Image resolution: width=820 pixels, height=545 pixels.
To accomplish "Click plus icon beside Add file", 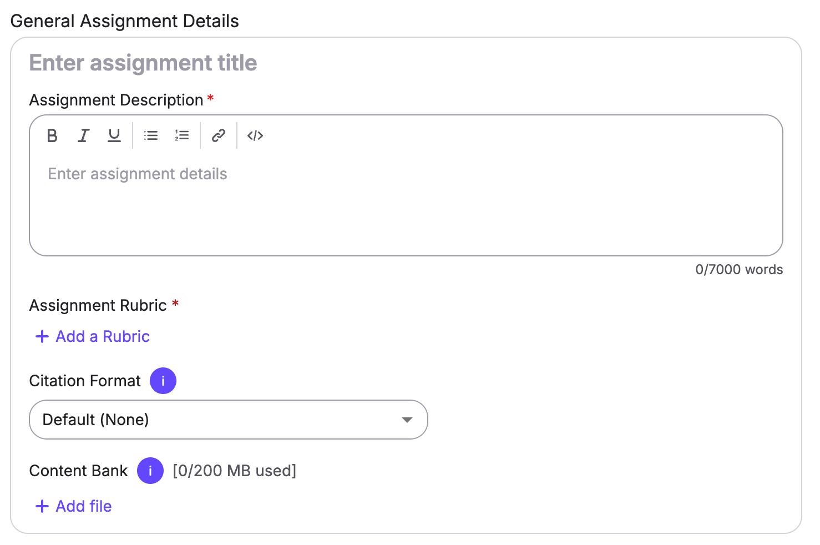I will (42, 506).
